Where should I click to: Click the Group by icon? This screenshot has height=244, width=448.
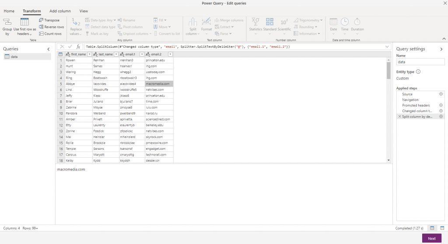click(x=7, y=22)
